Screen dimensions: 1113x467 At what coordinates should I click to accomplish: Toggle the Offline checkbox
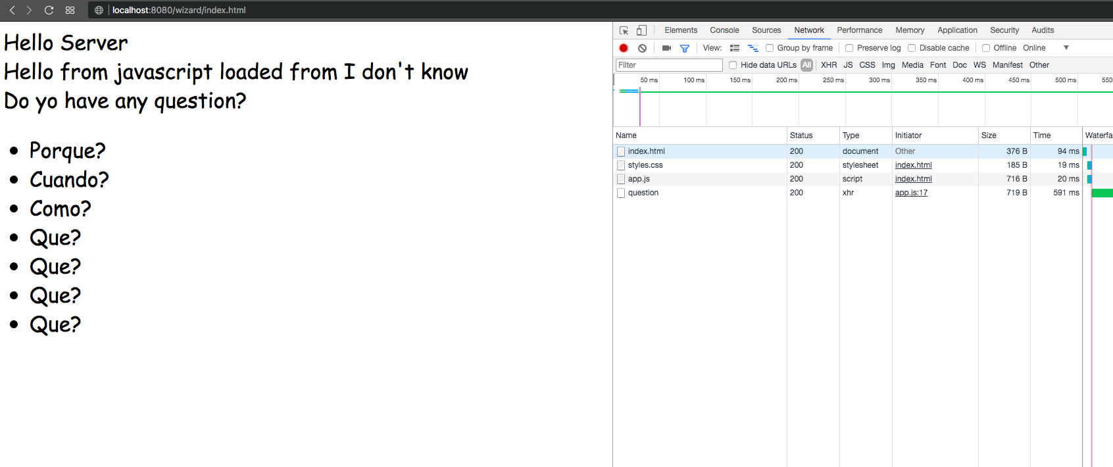tap(986, 48)
